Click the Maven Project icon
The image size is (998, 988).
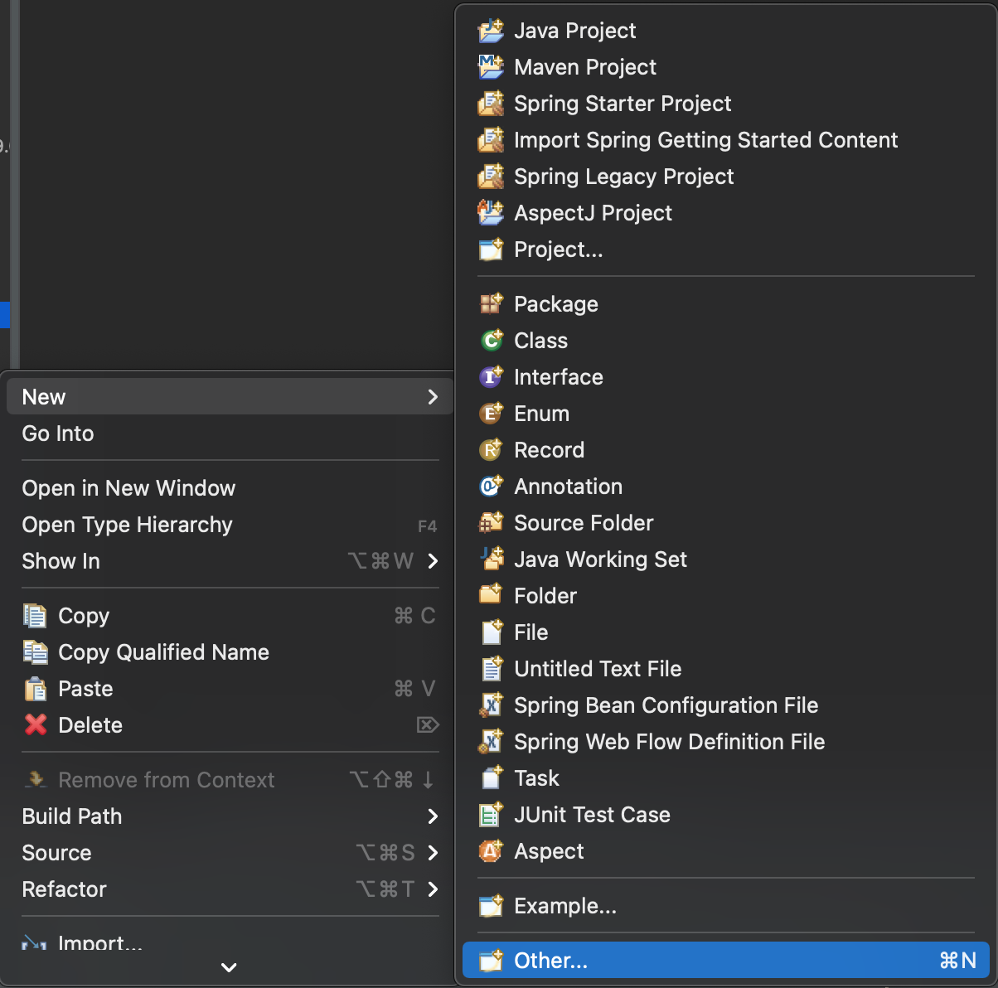[491, 67]
